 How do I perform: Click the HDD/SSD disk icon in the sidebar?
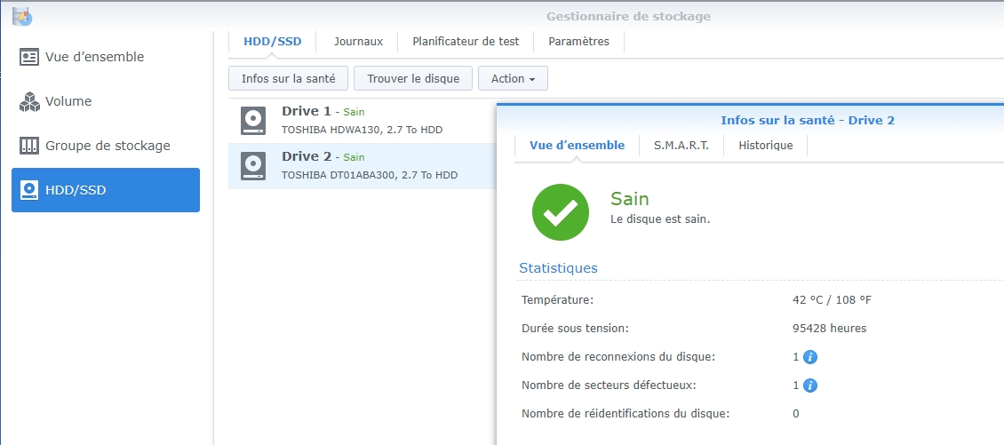pos(29,190)
